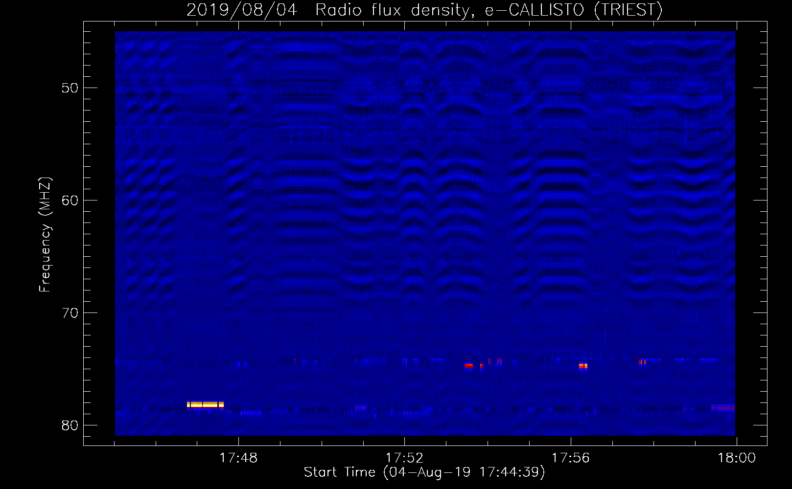Click the "Start Time (04-Aug-19 17:44:39)" x-axis label

[x=424, y=472]
